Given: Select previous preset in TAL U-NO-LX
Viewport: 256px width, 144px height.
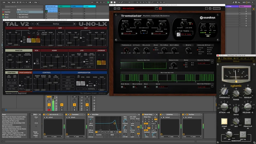Looking at the screenshot, I should pos(37,24).
